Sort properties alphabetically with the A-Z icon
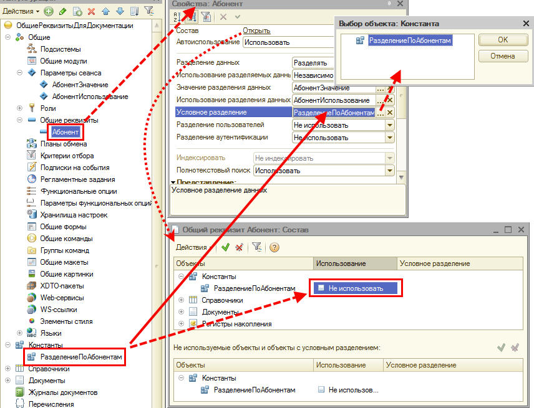 tap(177, 17)
